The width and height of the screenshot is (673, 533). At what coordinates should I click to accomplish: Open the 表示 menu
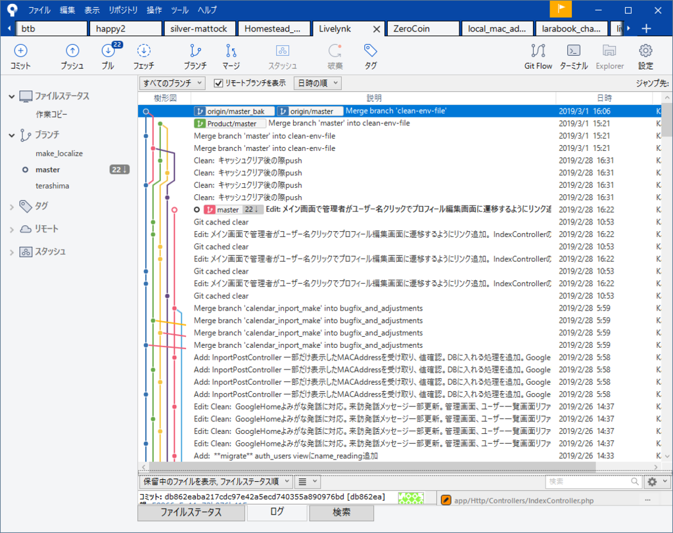(x=91, y=10)
